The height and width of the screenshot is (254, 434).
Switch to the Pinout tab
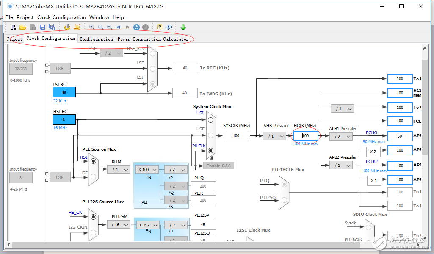pos(15,39)
